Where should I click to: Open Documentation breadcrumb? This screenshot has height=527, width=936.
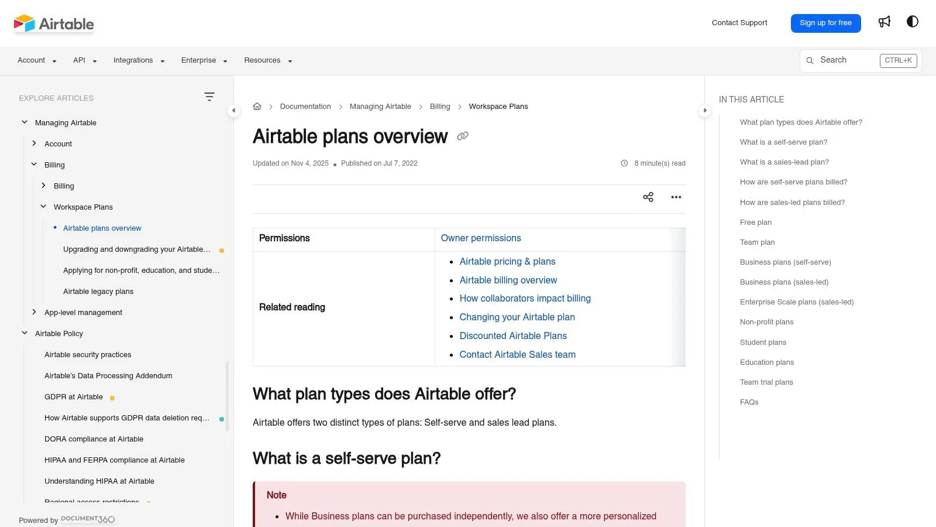[x=305, y=107]
